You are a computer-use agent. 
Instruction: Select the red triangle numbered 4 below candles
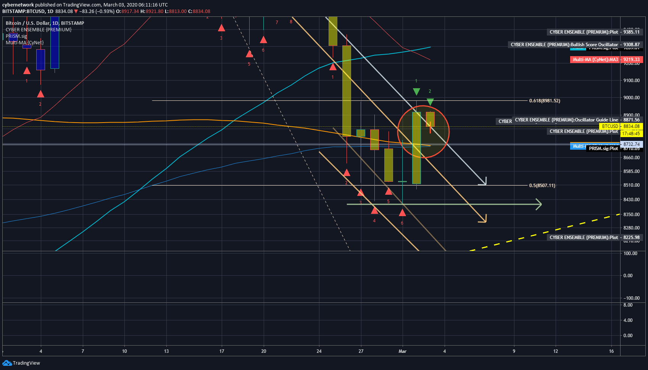tap(374, 210)
